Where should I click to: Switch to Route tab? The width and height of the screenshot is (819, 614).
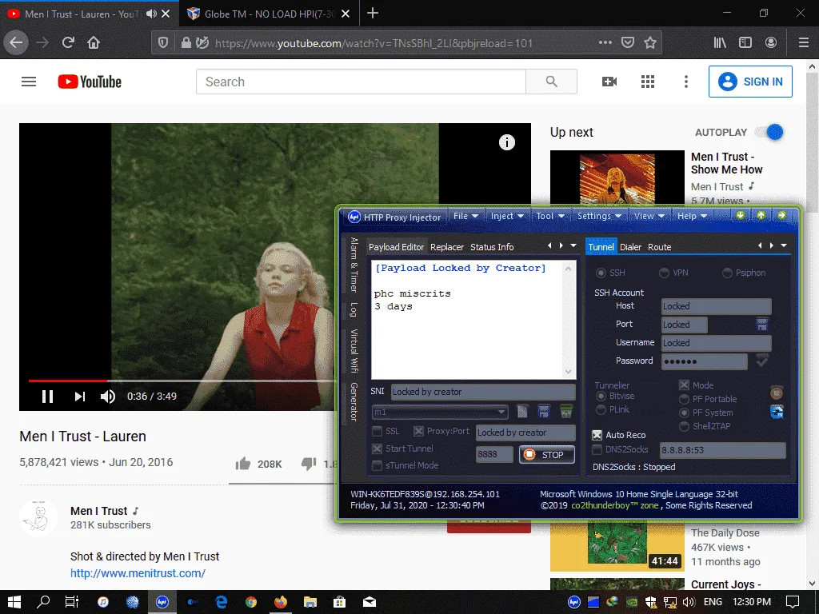[x=659, y=247]
